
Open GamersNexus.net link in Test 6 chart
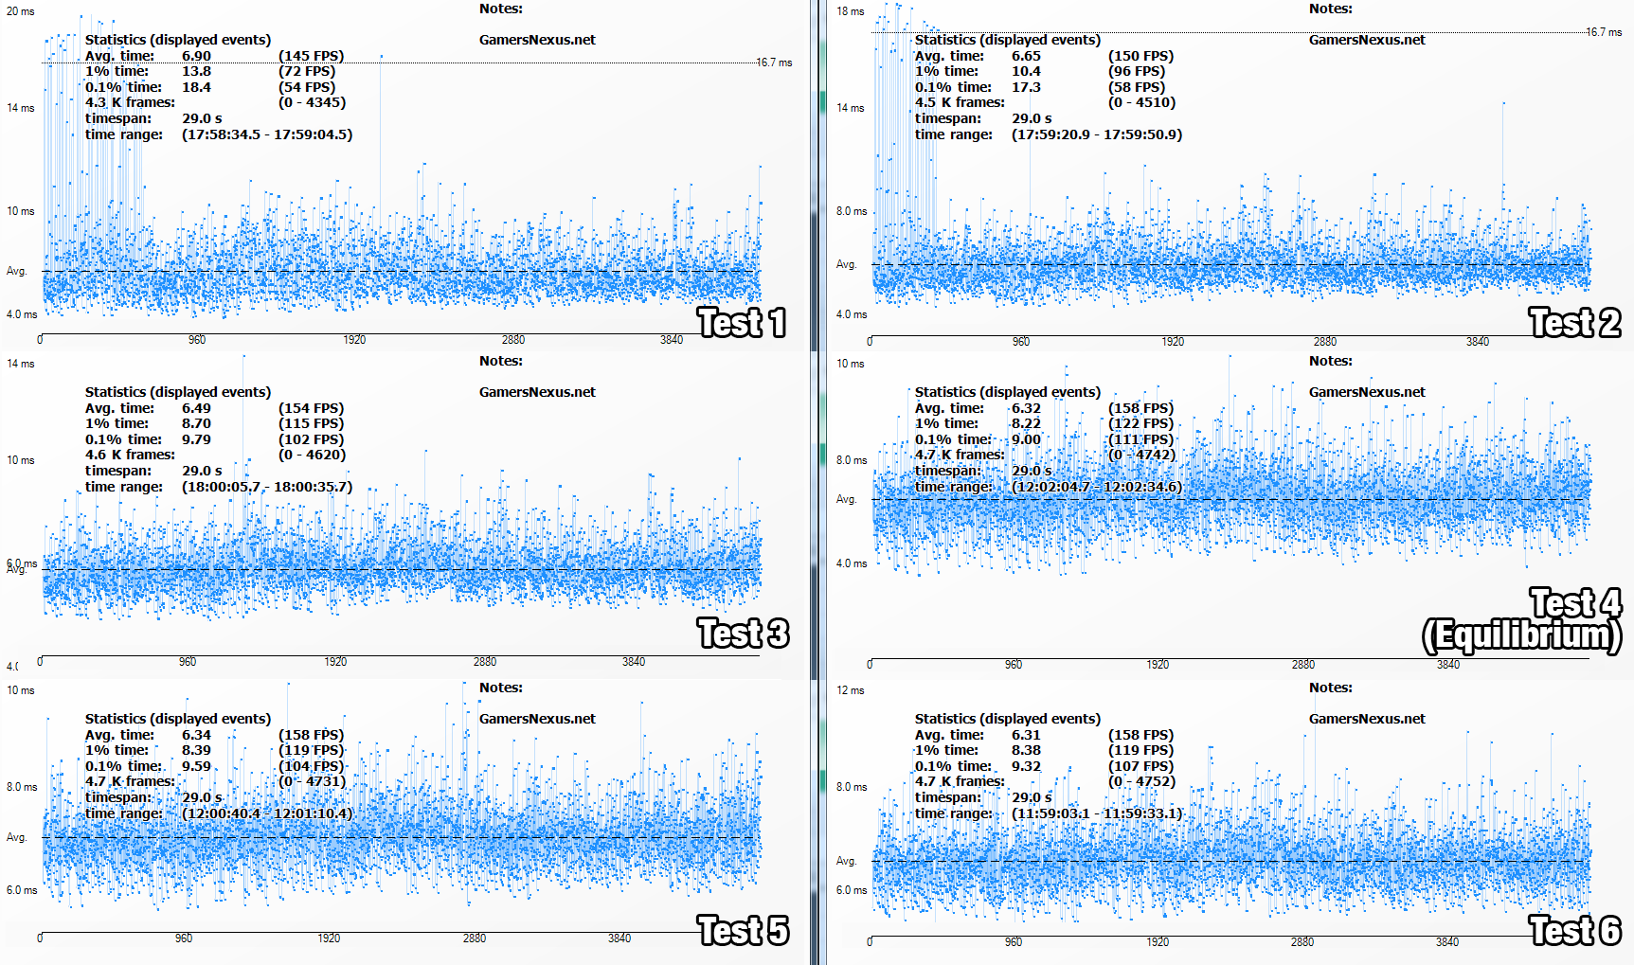click(x=1367, y=719)
